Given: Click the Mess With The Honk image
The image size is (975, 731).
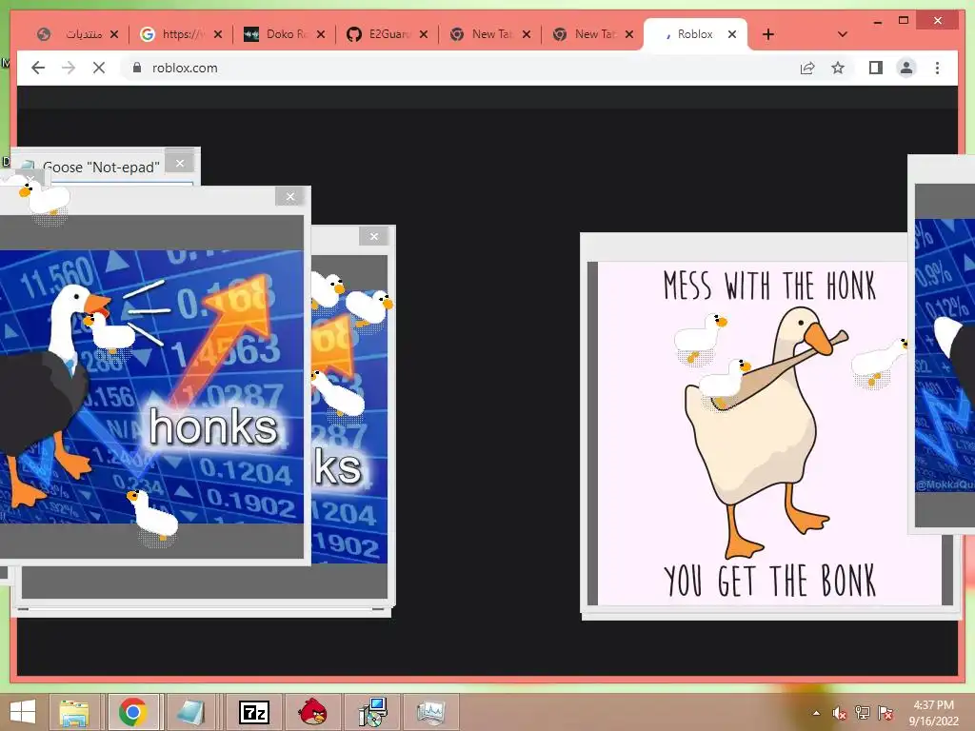Looking at the screenshot, I should (x=769, y=433).
